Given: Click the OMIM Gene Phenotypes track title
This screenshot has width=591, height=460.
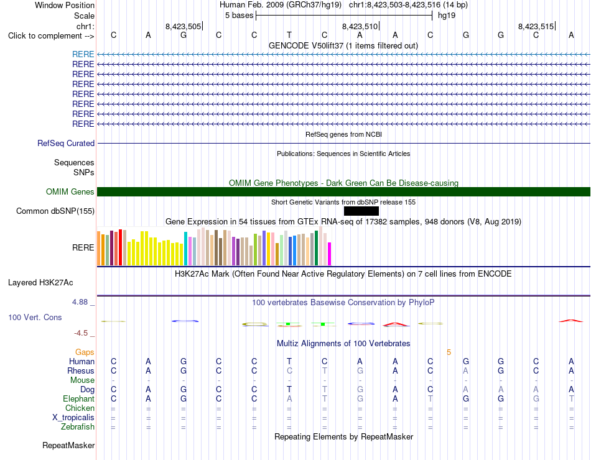Looking at the screenshot, I should pyautogui.click(x=343, y=183).
